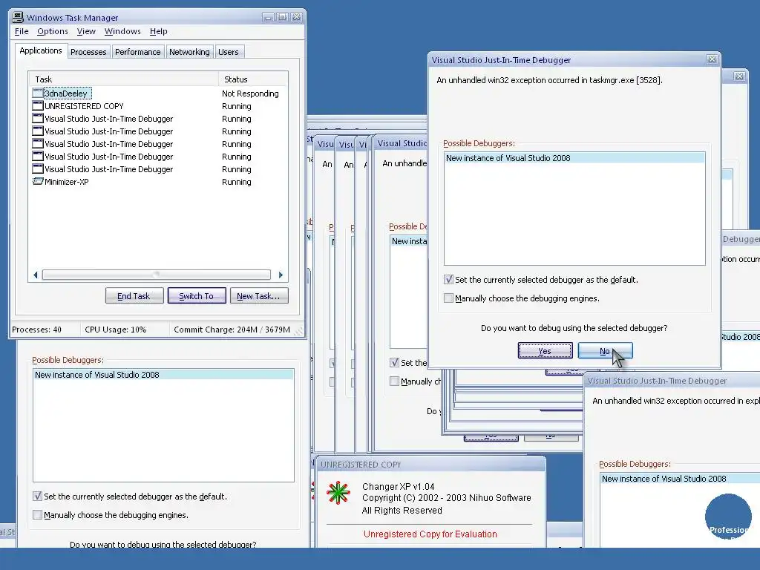Open the View menu in Task Manager
The width and height of the screenshot is (760, 570).
(86, 31)
